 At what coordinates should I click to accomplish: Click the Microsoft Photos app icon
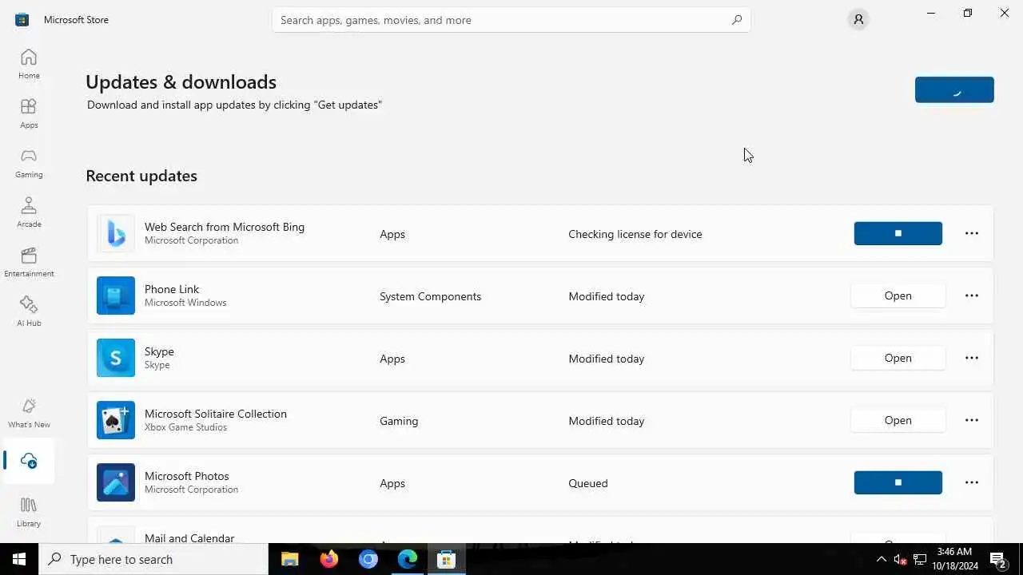(x=116, y=482)
